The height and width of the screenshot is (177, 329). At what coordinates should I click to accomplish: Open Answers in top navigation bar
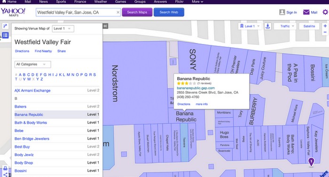point(160,1)
